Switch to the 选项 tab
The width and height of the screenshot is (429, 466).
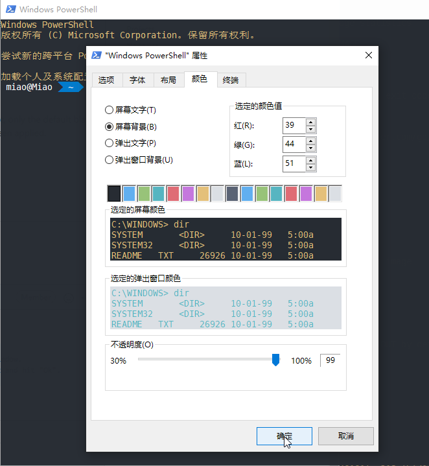point(106,80)
